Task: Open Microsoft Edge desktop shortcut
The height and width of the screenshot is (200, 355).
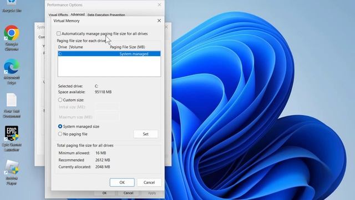Action: [12, 72]
